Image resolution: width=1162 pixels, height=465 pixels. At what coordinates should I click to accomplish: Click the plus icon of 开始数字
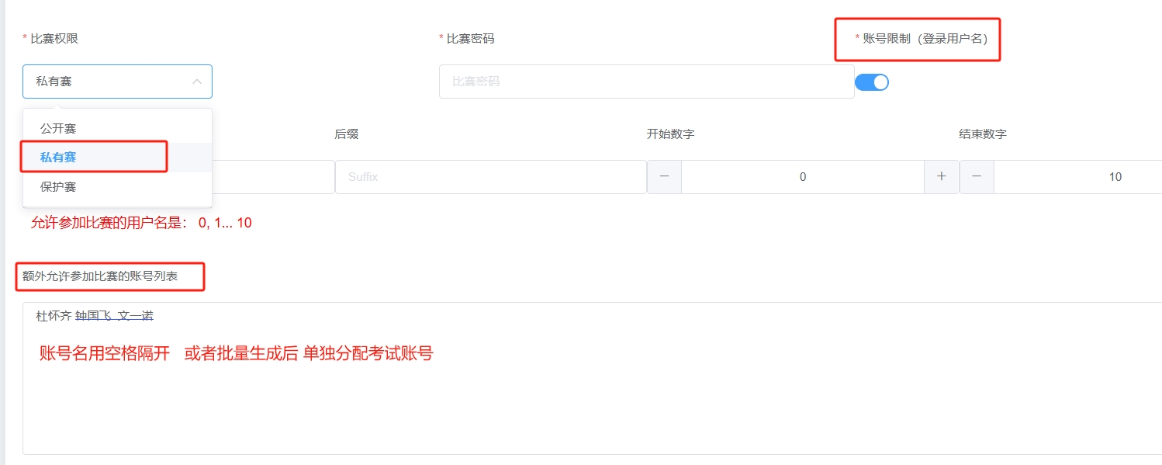(942, 177)
